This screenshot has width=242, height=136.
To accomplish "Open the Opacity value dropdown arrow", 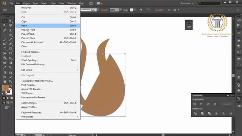I will [121, 10].
